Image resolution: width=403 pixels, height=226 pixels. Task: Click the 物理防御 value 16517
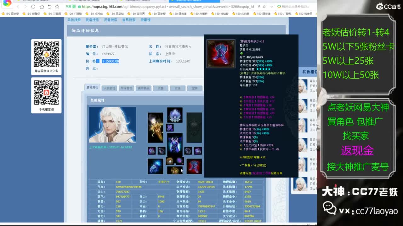coord(249,182)
